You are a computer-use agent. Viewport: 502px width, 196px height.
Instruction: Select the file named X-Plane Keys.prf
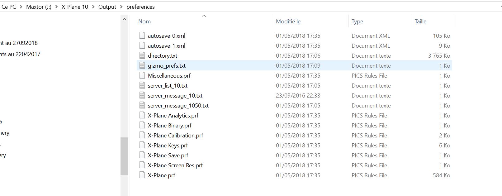(x=168, y=146)
